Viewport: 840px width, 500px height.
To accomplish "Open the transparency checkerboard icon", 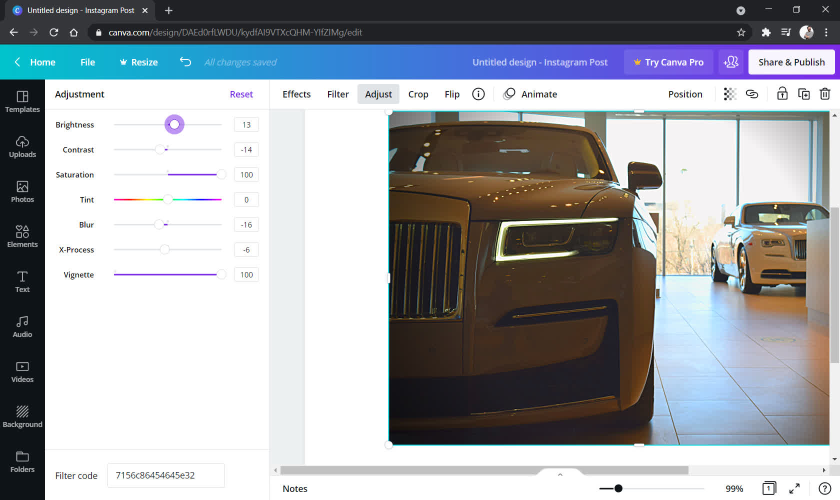I will click(x=730, y=94).
